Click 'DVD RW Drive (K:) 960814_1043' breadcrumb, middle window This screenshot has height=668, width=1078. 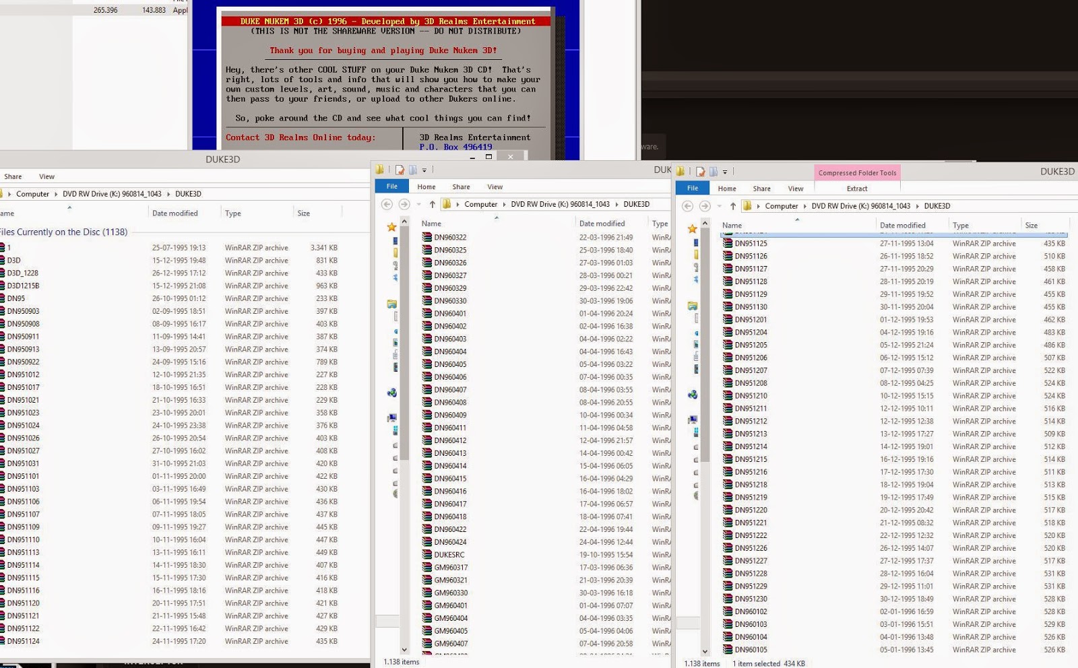560,204
